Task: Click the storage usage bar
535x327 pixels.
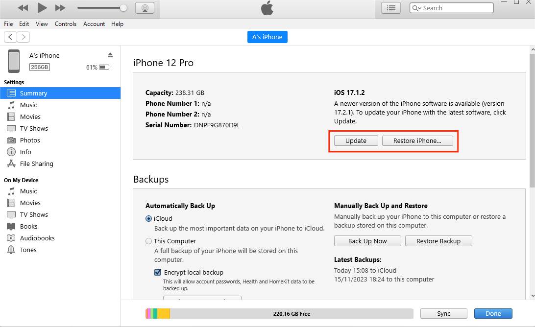Action: pyautogui.click(x=279, y=313)
